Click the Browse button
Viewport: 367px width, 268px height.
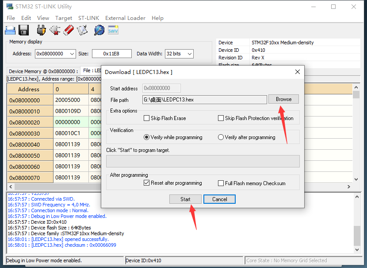coord(283,99)
